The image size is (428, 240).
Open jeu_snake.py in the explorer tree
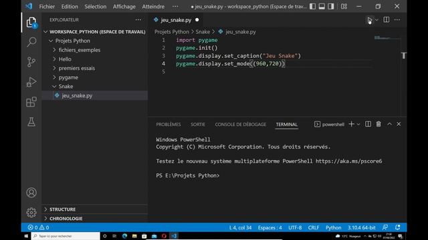95,95
